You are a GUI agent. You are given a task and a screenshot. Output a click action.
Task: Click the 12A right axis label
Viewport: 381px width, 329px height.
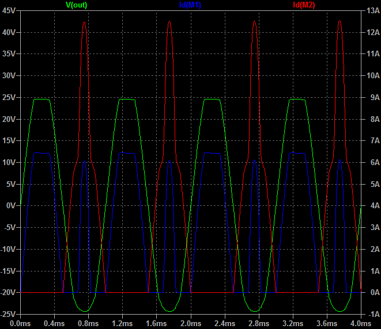373,32
